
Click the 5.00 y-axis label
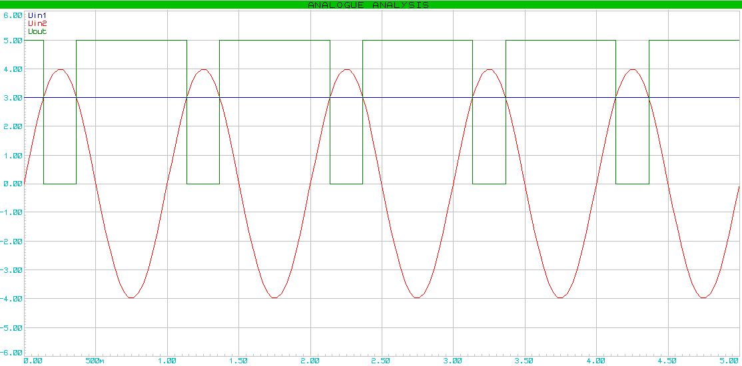pos(13,41)
